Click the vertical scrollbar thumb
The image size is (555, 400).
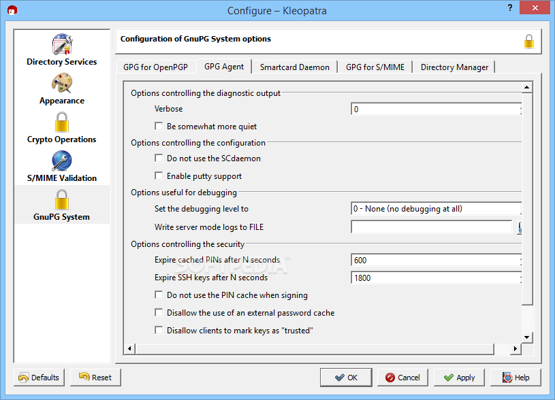(x=527, y=199)
